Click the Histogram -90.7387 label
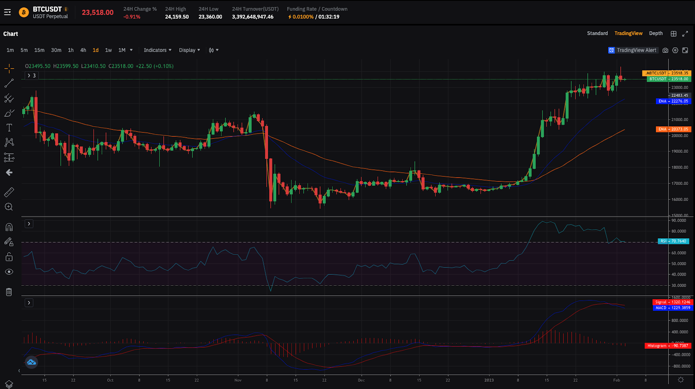 pyautogui.click(x=668, y=346)
